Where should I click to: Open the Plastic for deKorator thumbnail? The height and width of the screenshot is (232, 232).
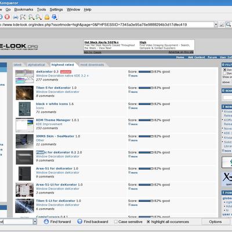pos(24,157)
